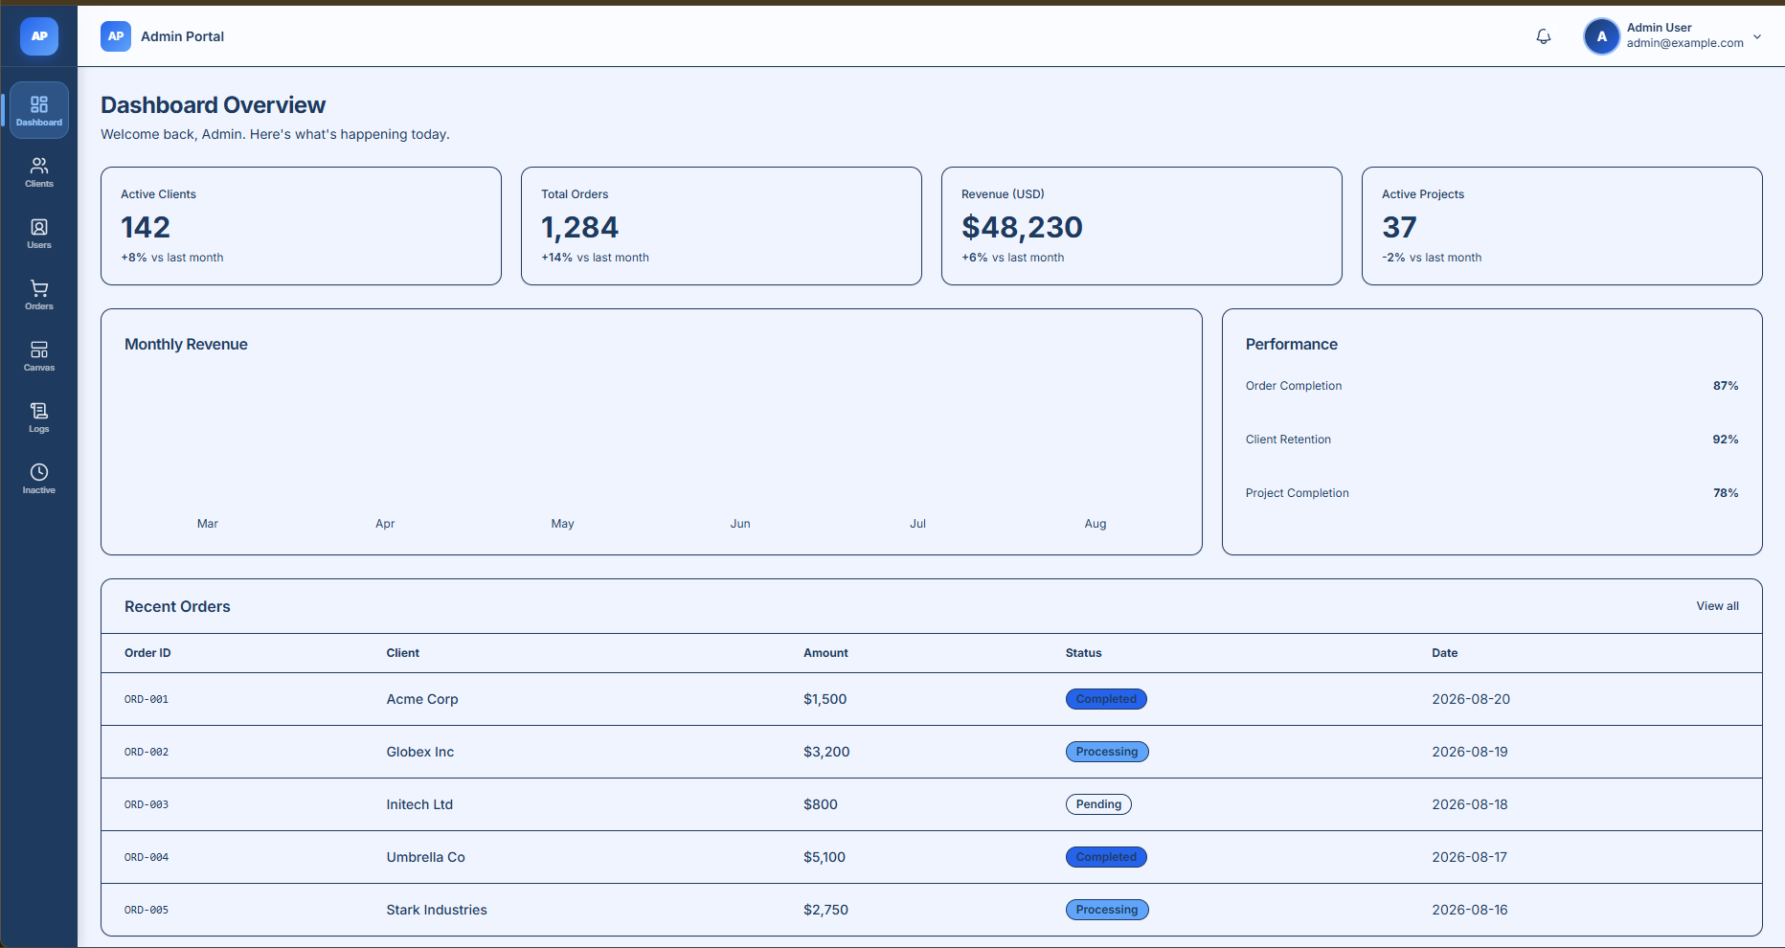The height and width of the screenshot is (948, 1785).
Task: Open the Dashboard sidebar icon
Action: pyautogui.click(x=39, y=110)
